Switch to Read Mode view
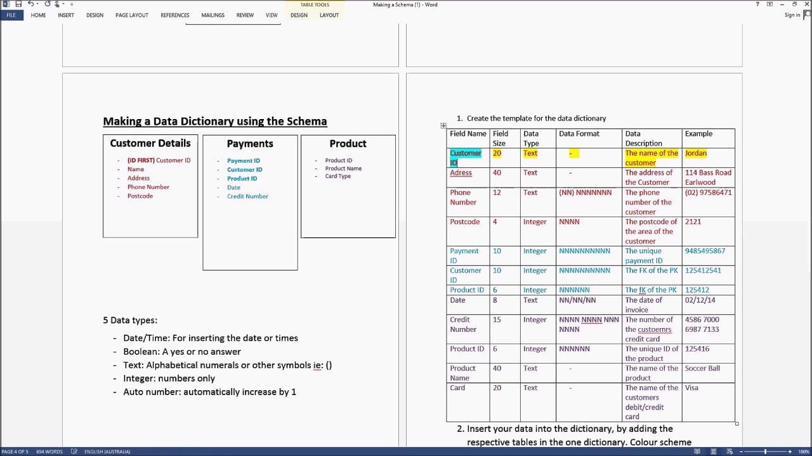Screen dimensions: 812x456 [697, 452]
